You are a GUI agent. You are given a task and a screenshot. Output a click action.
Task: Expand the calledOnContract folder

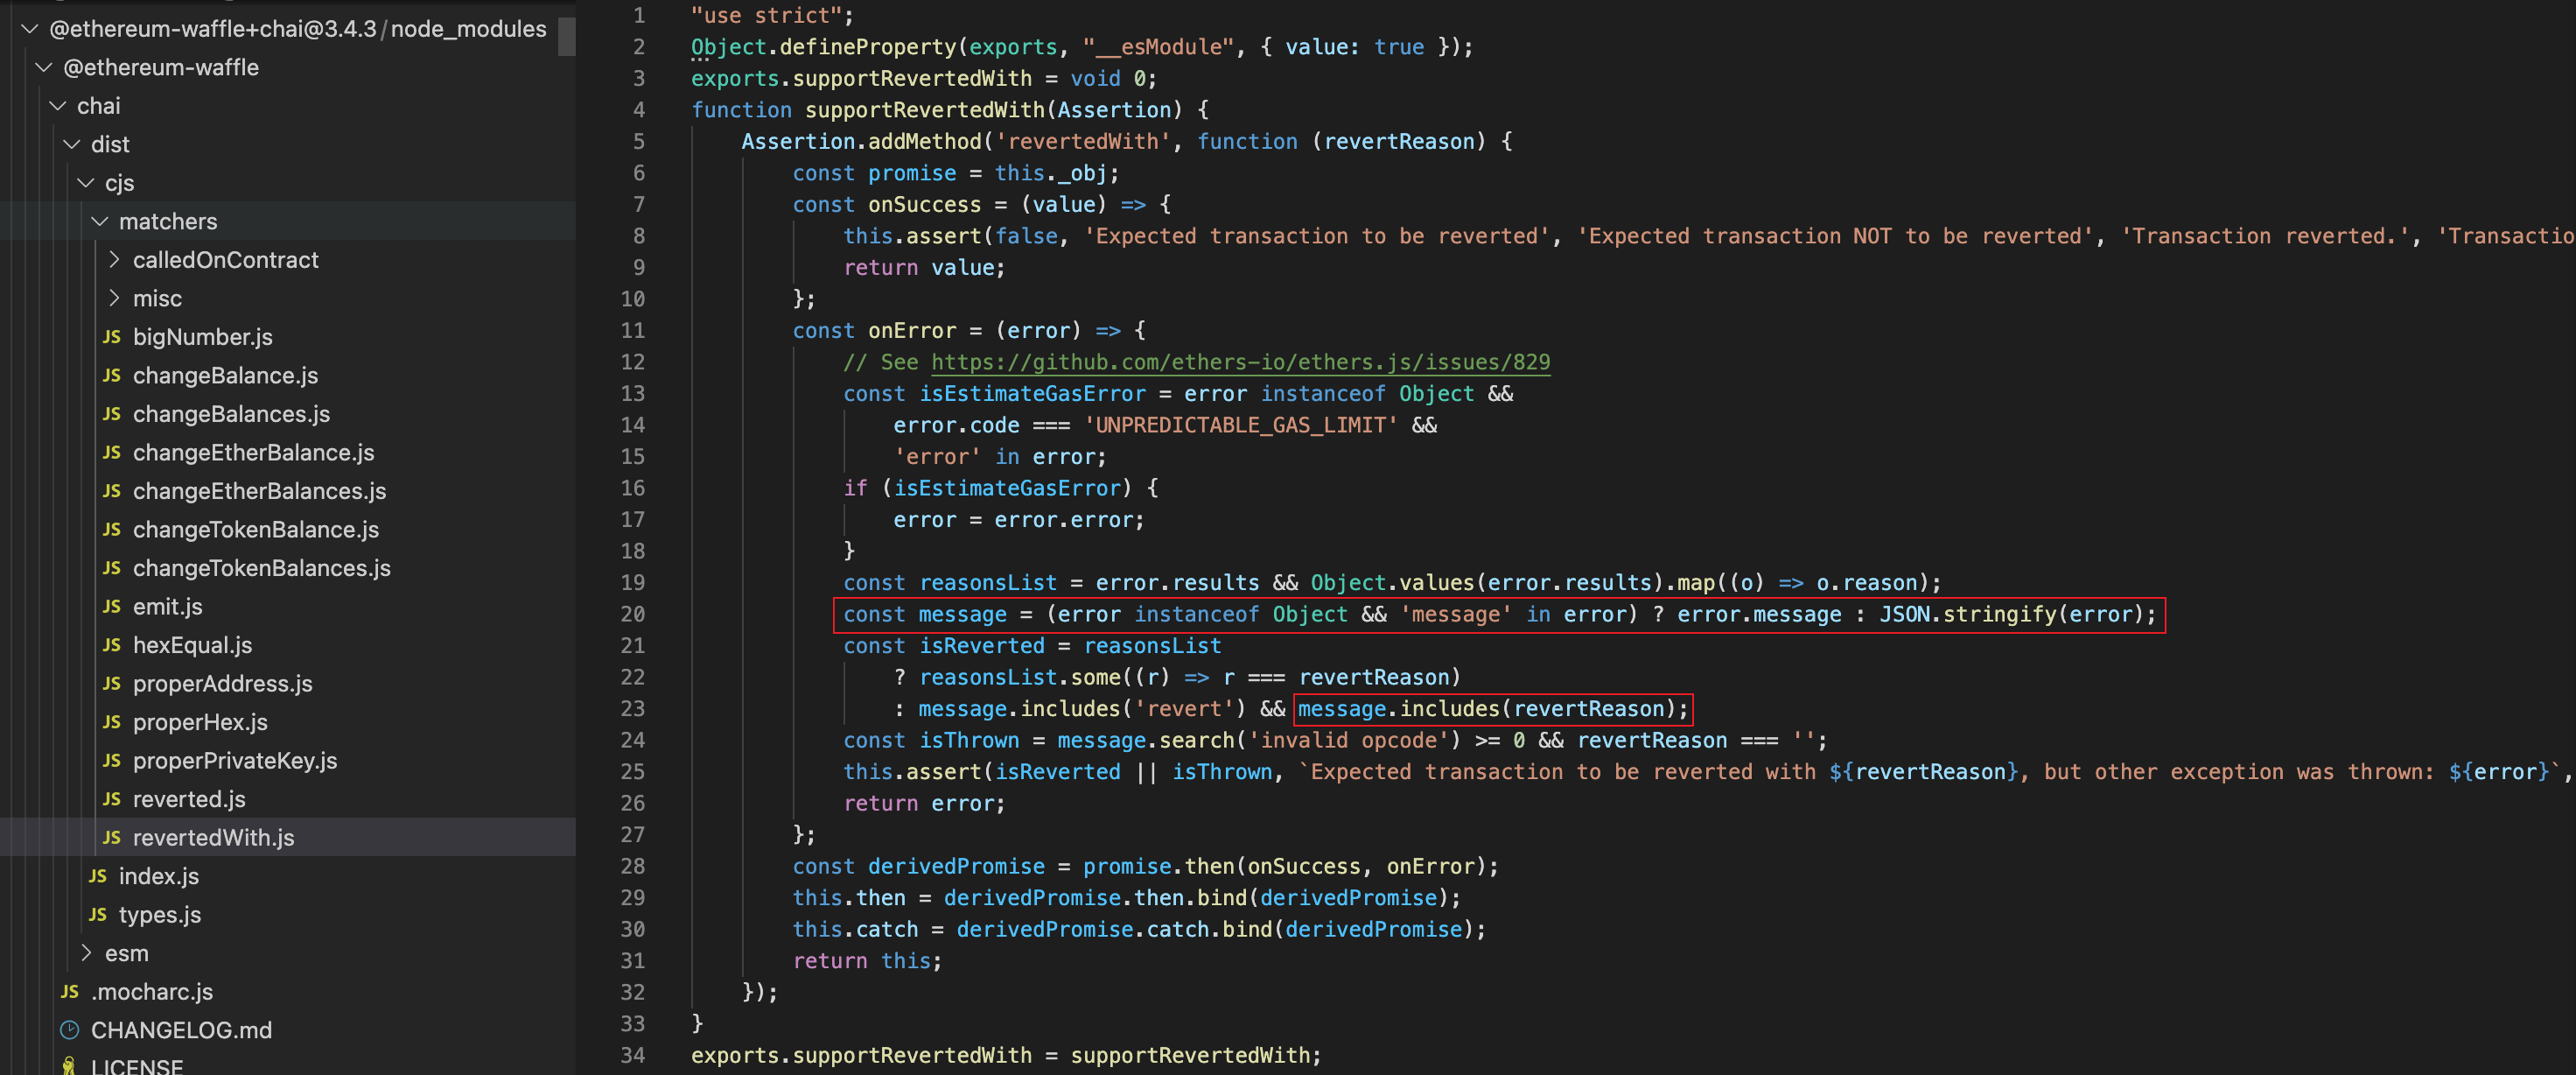[113, 260]
